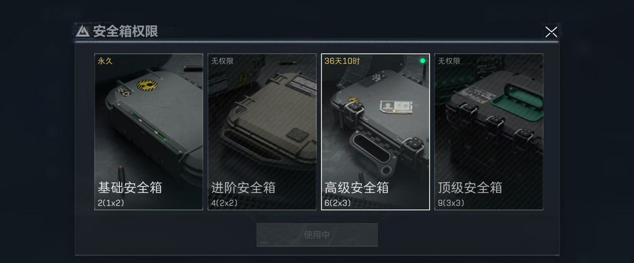The image size is (634, 263).
Task: Click the 安全箱权限 header title
Action: pyautogui.click(x=126, y=31)
